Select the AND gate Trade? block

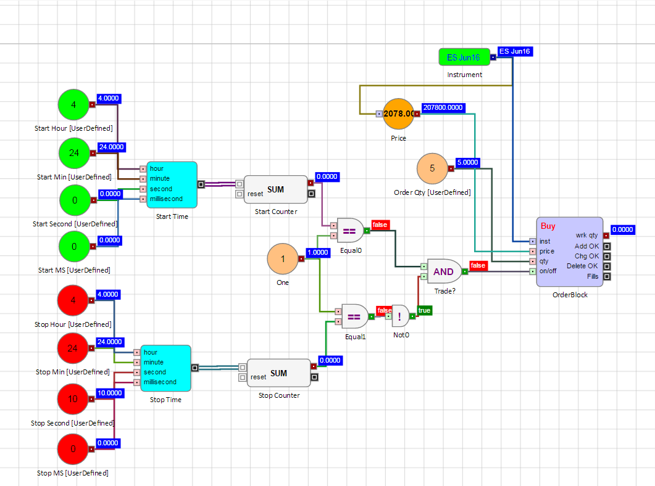tap(444, 271)
